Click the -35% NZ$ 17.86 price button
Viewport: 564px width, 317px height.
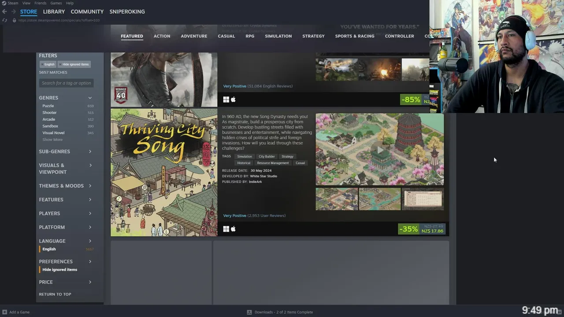[422, 229]
